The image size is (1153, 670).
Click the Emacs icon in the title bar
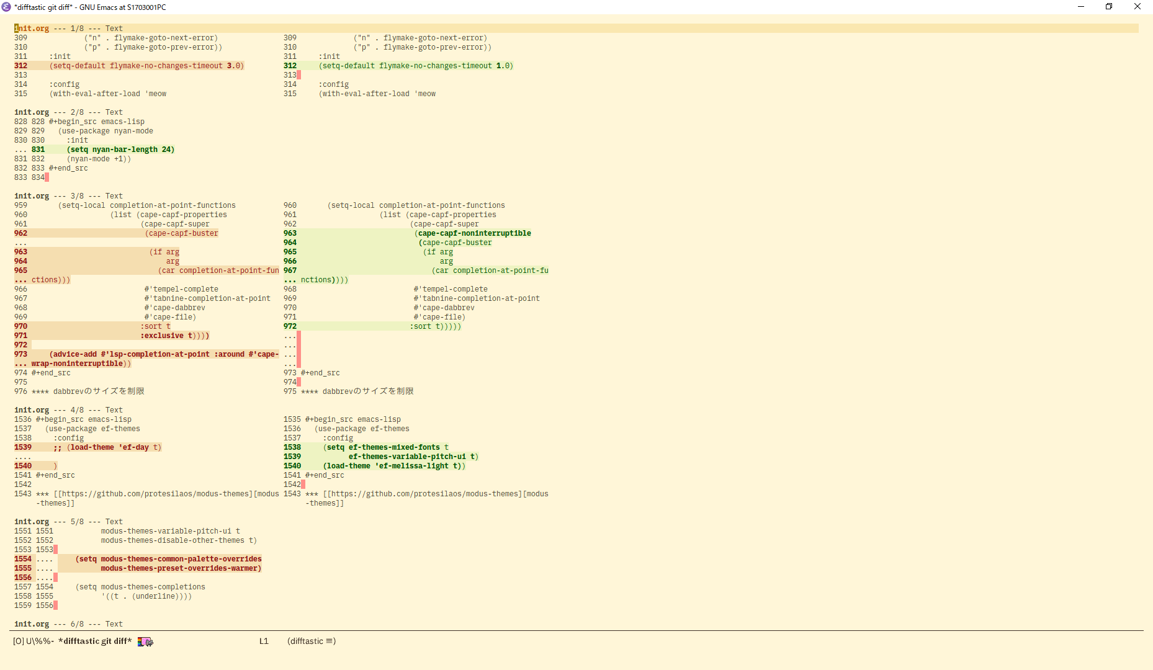point(7,7)
